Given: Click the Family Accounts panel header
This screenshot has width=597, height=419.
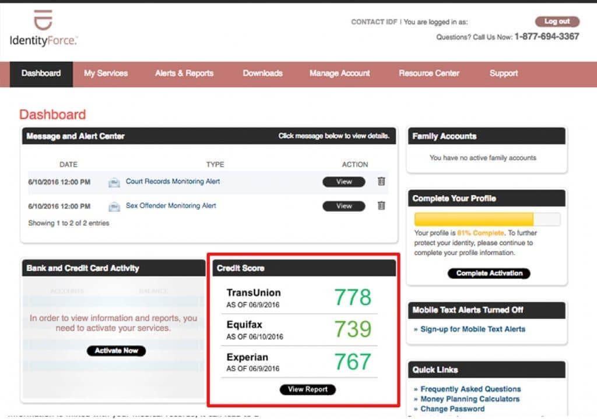Looking at the screenshot, I should [487, 136].
